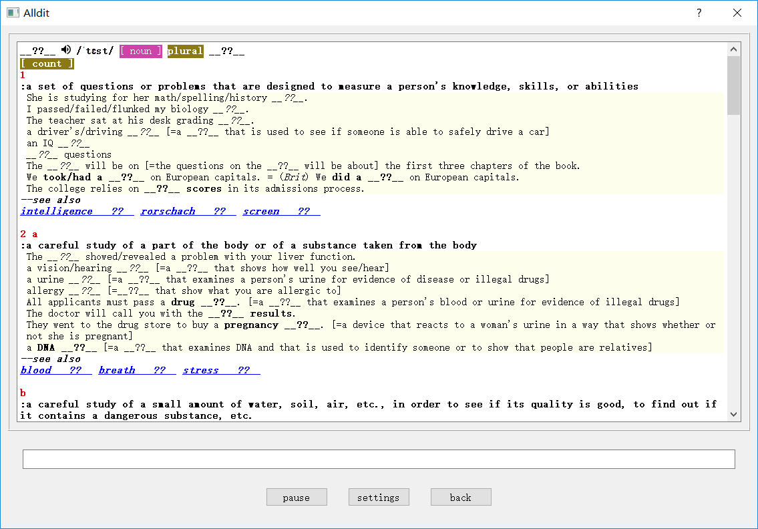This screenshot has width=758, height=529.
Task: Close the Alldit window
Action: (x=737, y=13)
